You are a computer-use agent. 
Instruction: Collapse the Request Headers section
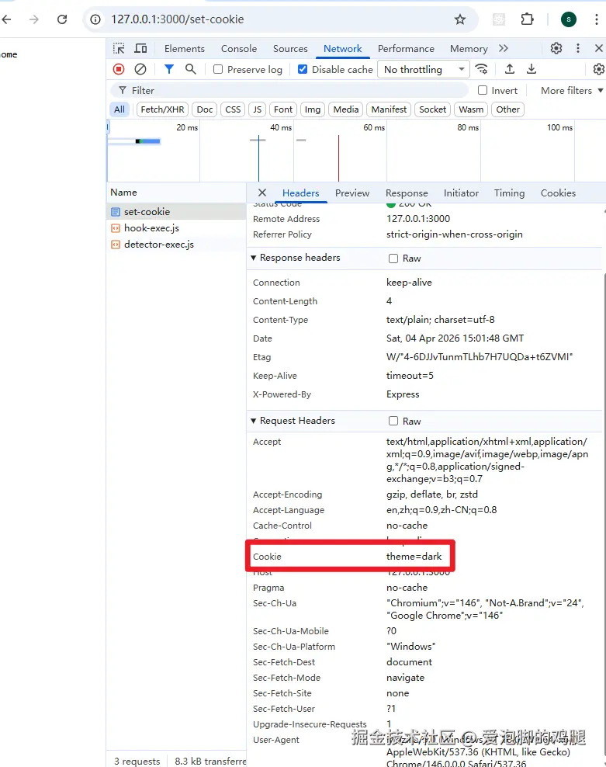click(x=254, y=421)
